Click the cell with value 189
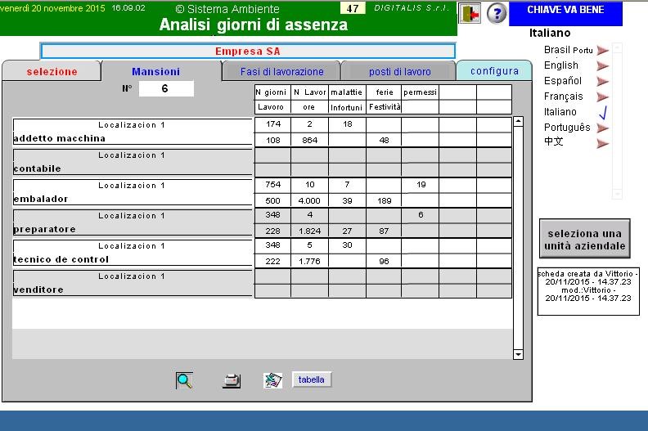The width and height of the screenshot is (648, 431). click(384, 201)
